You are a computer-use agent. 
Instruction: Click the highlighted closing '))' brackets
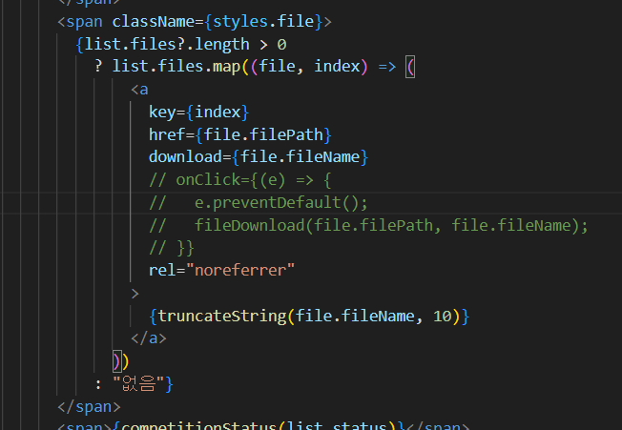[121, 361]
